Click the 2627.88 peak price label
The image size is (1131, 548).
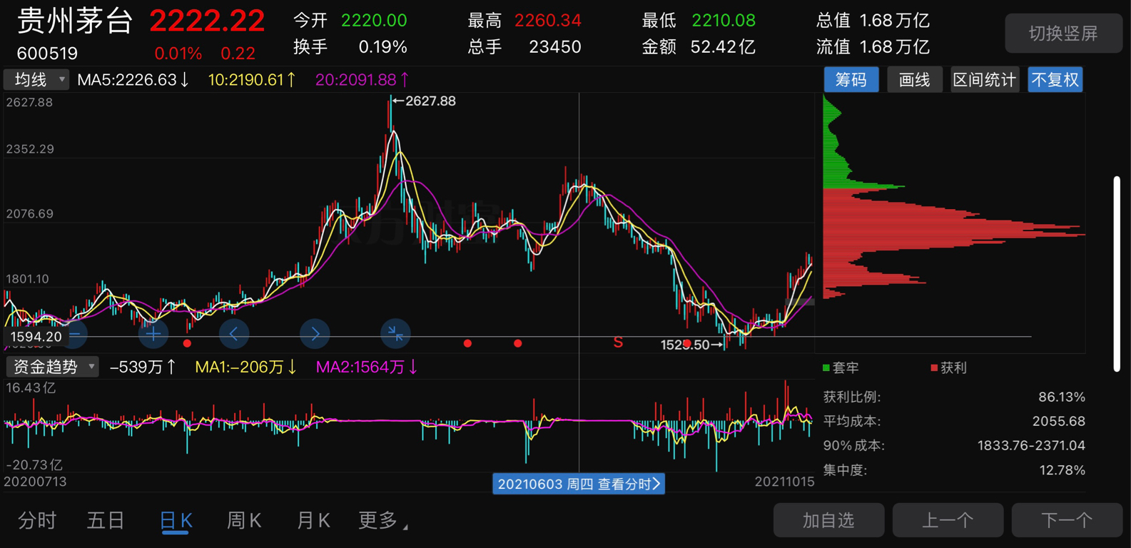click(x=430, y=101)
